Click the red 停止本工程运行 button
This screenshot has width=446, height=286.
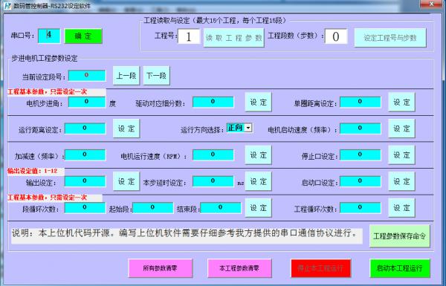tap(320, 268)
